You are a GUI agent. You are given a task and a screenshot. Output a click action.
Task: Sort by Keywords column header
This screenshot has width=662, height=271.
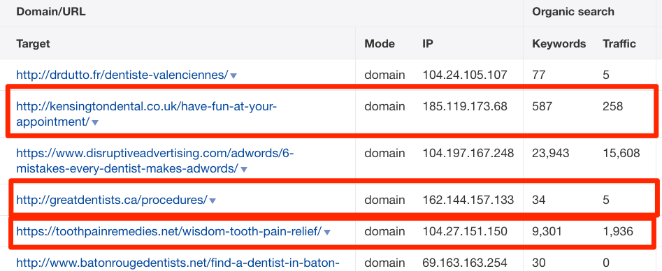click(559, 44)
